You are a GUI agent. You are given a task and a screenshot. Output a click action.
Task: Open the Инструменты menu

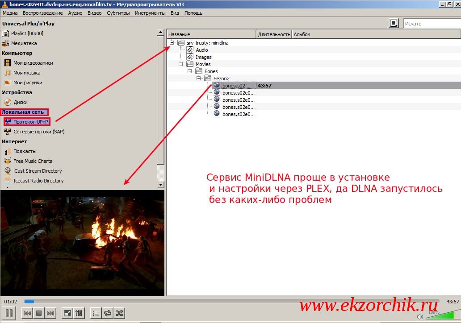point(150,13)
